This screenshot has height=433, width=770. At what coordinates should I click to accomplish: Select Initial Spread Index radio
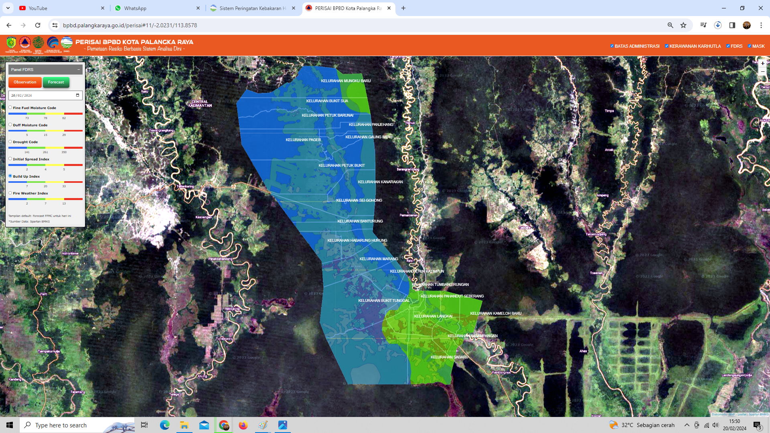[10, 159]
